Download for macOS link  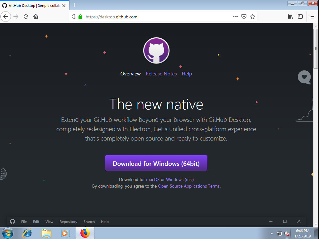point(153,179)
